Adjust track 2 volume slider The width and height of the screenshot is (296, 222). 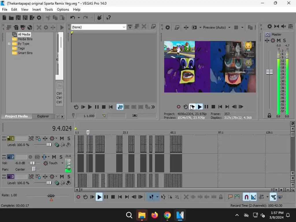[x=32, y=163]
